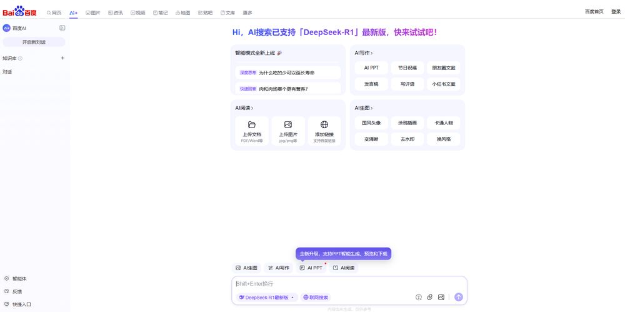The image size is (625, 312).
Task: Expand the AI阅读 section heading
Action: pos(244,108)
